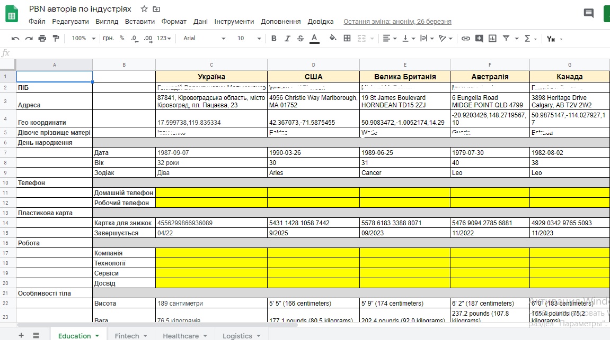Click the Undo icon in toolbar
The image size is (610, 340).
(x=15, y=39)
